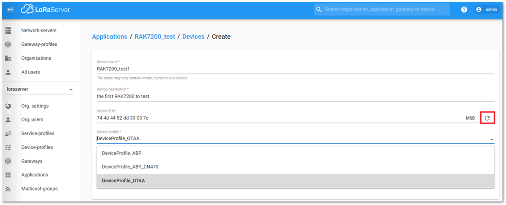
Task: Click the Applications grid icon in sidebar
Action: tap(8, 175)
